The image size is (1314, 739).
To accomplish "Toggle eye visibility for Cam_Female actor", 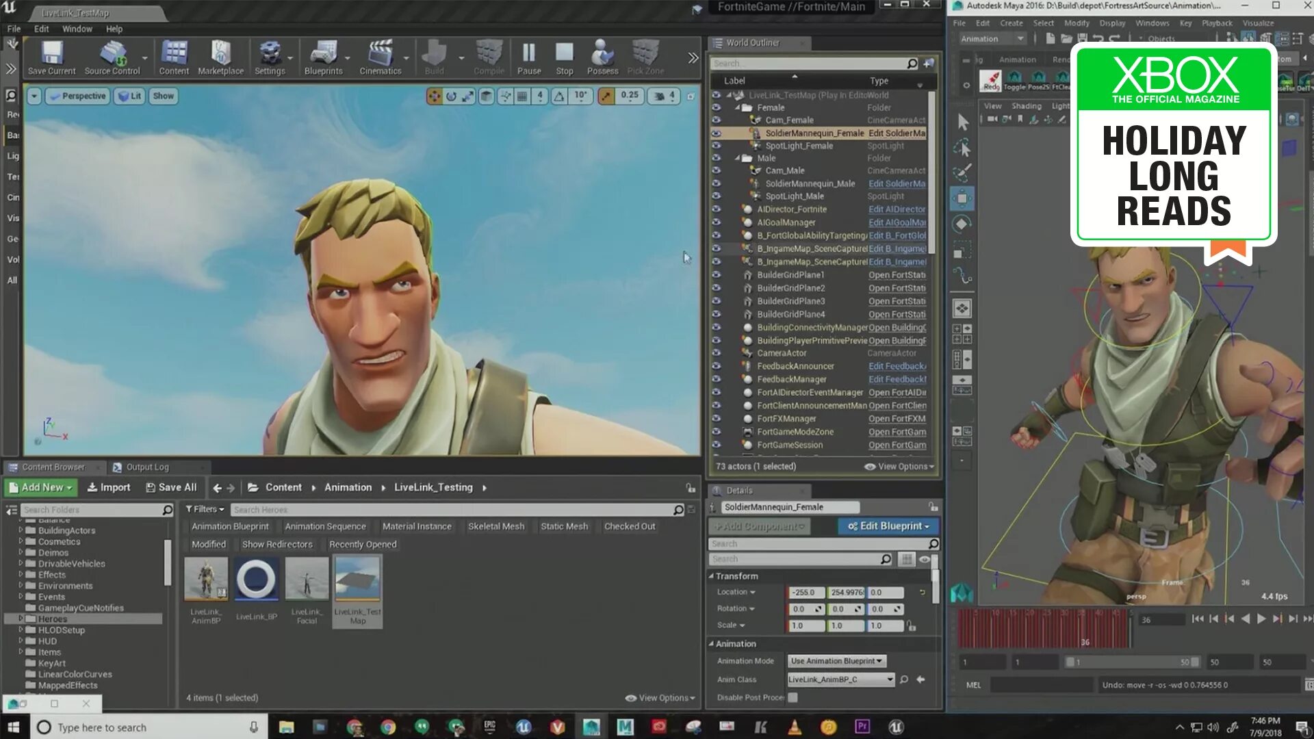I will 716,119.
